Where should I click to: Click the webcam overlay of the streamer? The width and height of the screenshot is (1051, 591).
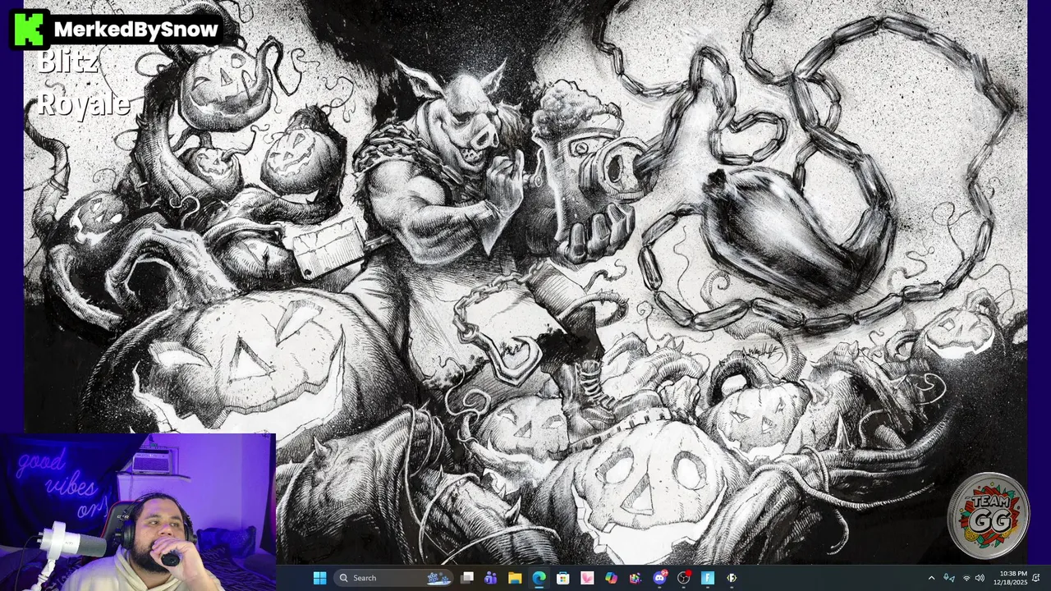(x=137, y=512)
